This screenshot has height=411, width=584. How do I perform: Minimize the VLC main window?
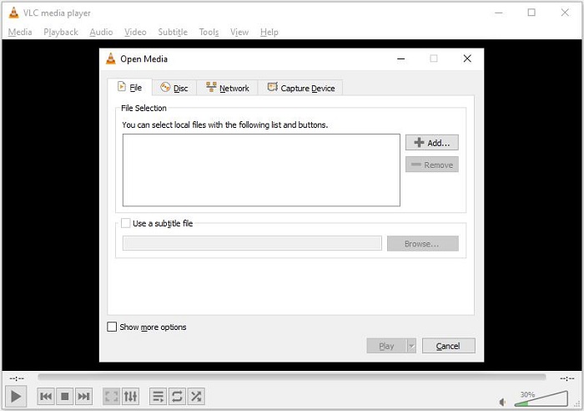(499, 13)
